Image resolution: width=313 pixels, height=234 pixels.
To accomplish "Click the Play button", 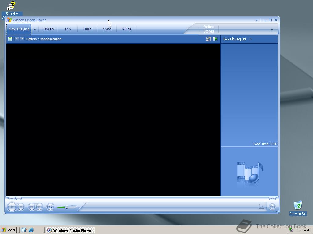I will pos(12,207).
